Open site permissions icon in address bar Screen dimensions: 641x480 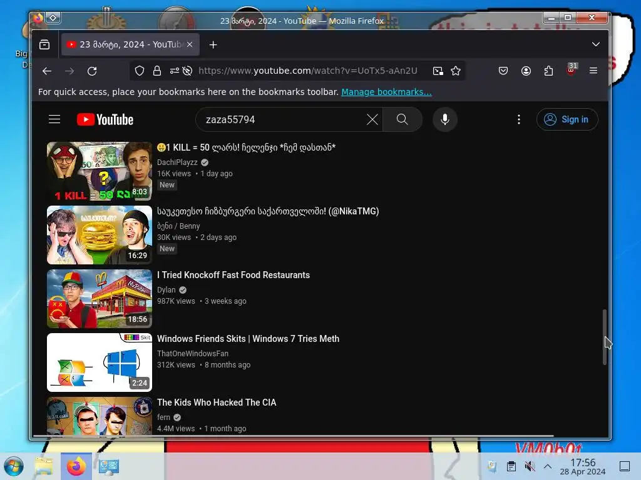pyautogui.click(x=174, y=71)
